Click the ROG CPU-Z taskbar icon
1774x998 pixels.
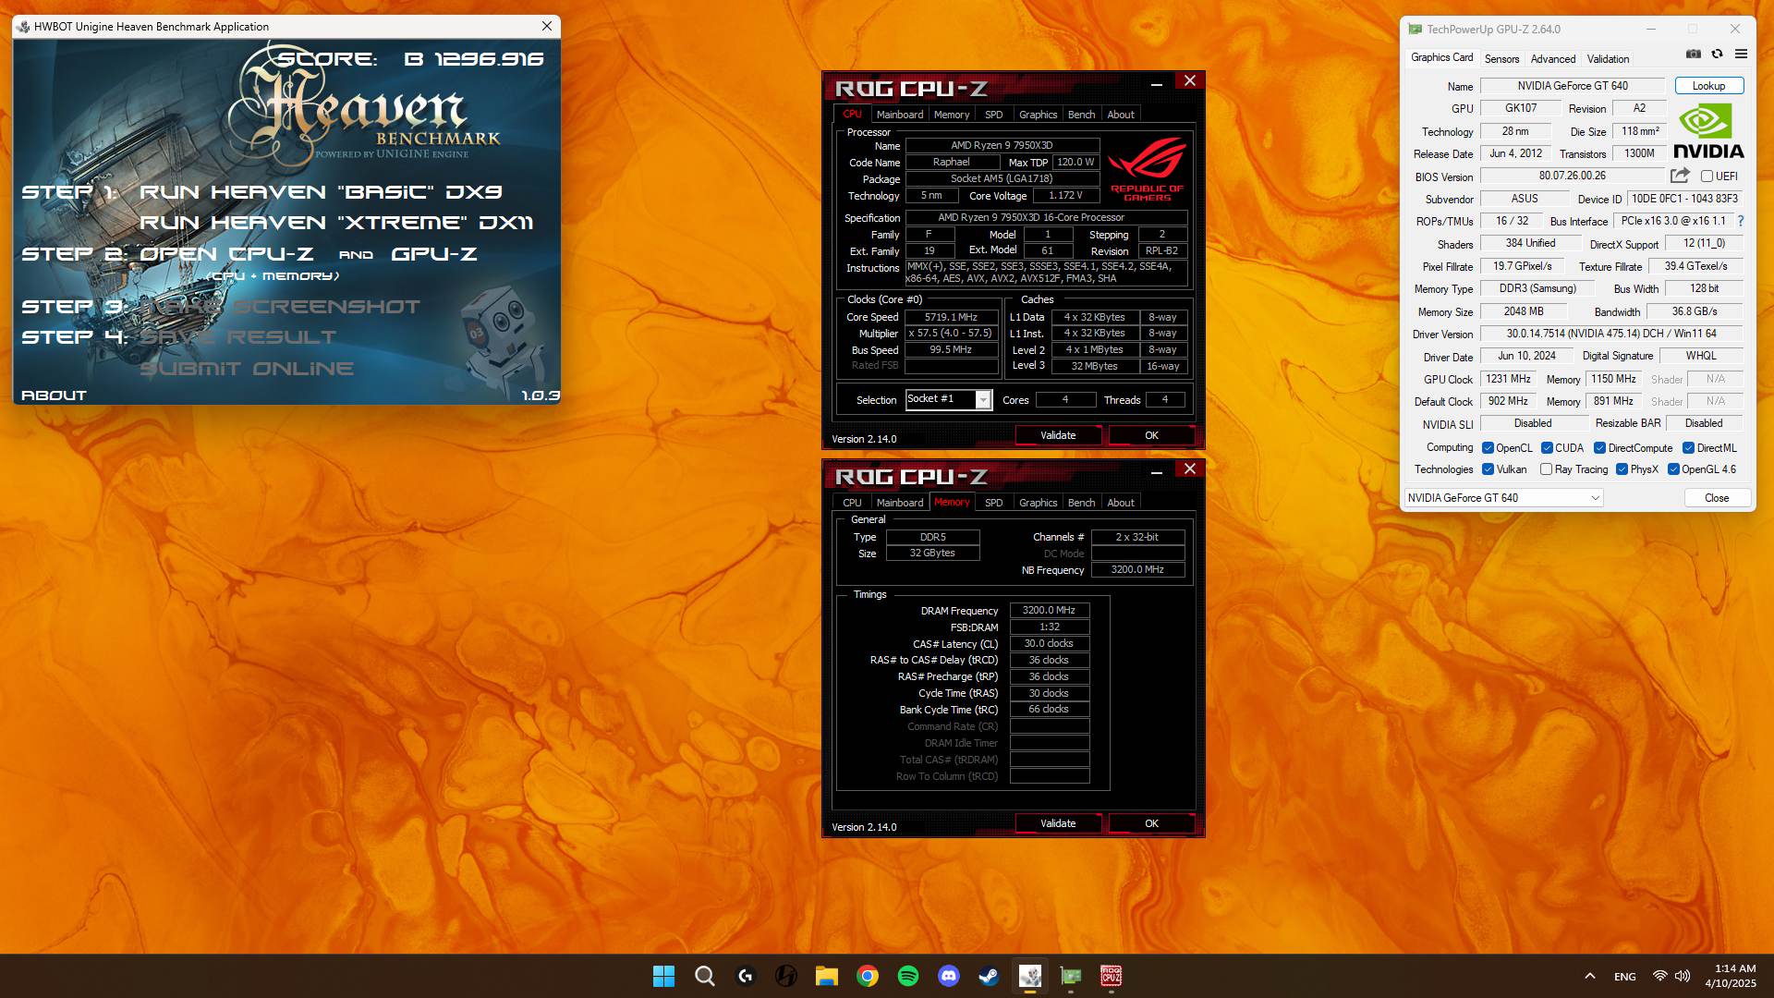[x=1111, y=976]
